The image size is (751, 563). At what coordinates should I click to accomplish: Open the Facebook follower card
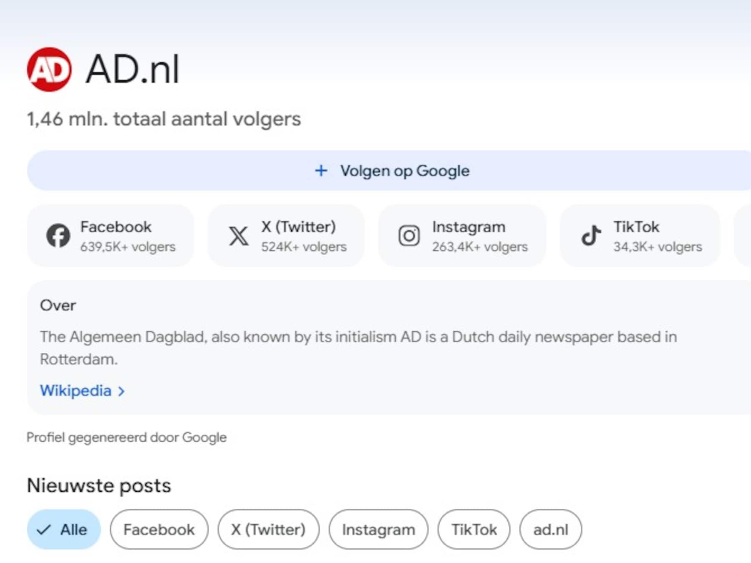click(111, 235)
